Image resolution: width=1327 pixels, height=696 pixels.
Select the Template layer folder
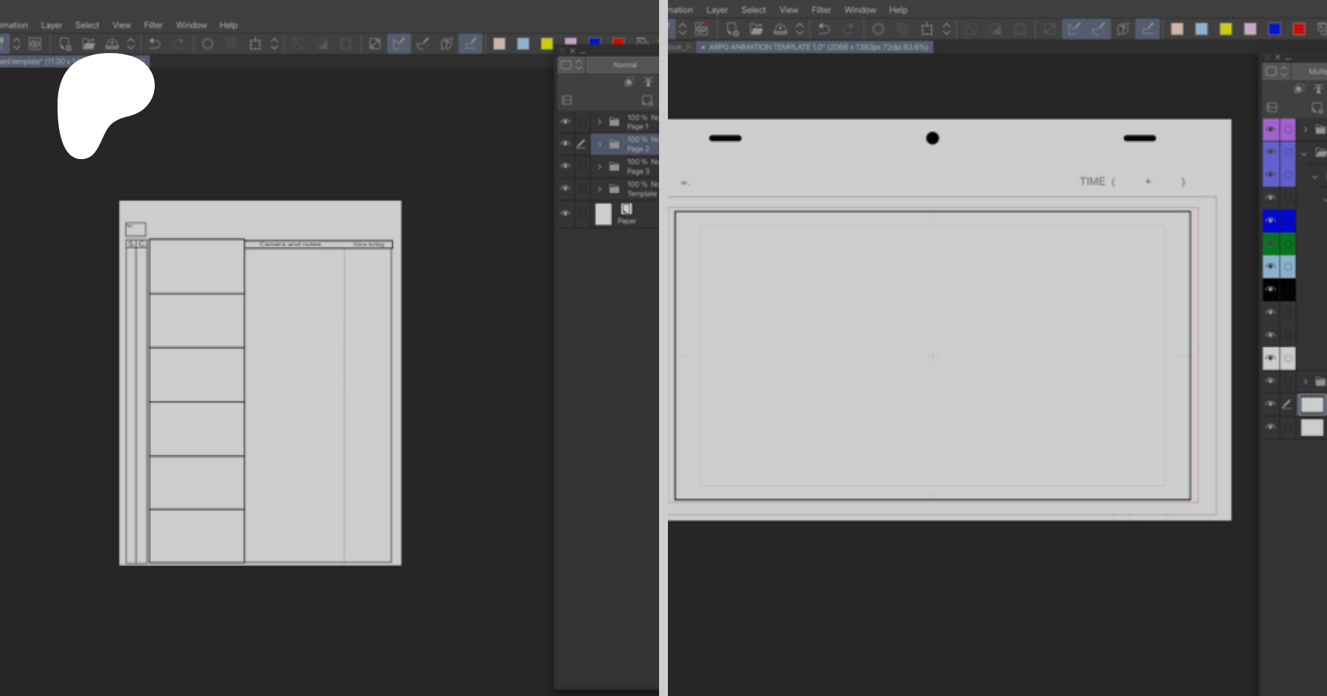click(x=640, y=189)
